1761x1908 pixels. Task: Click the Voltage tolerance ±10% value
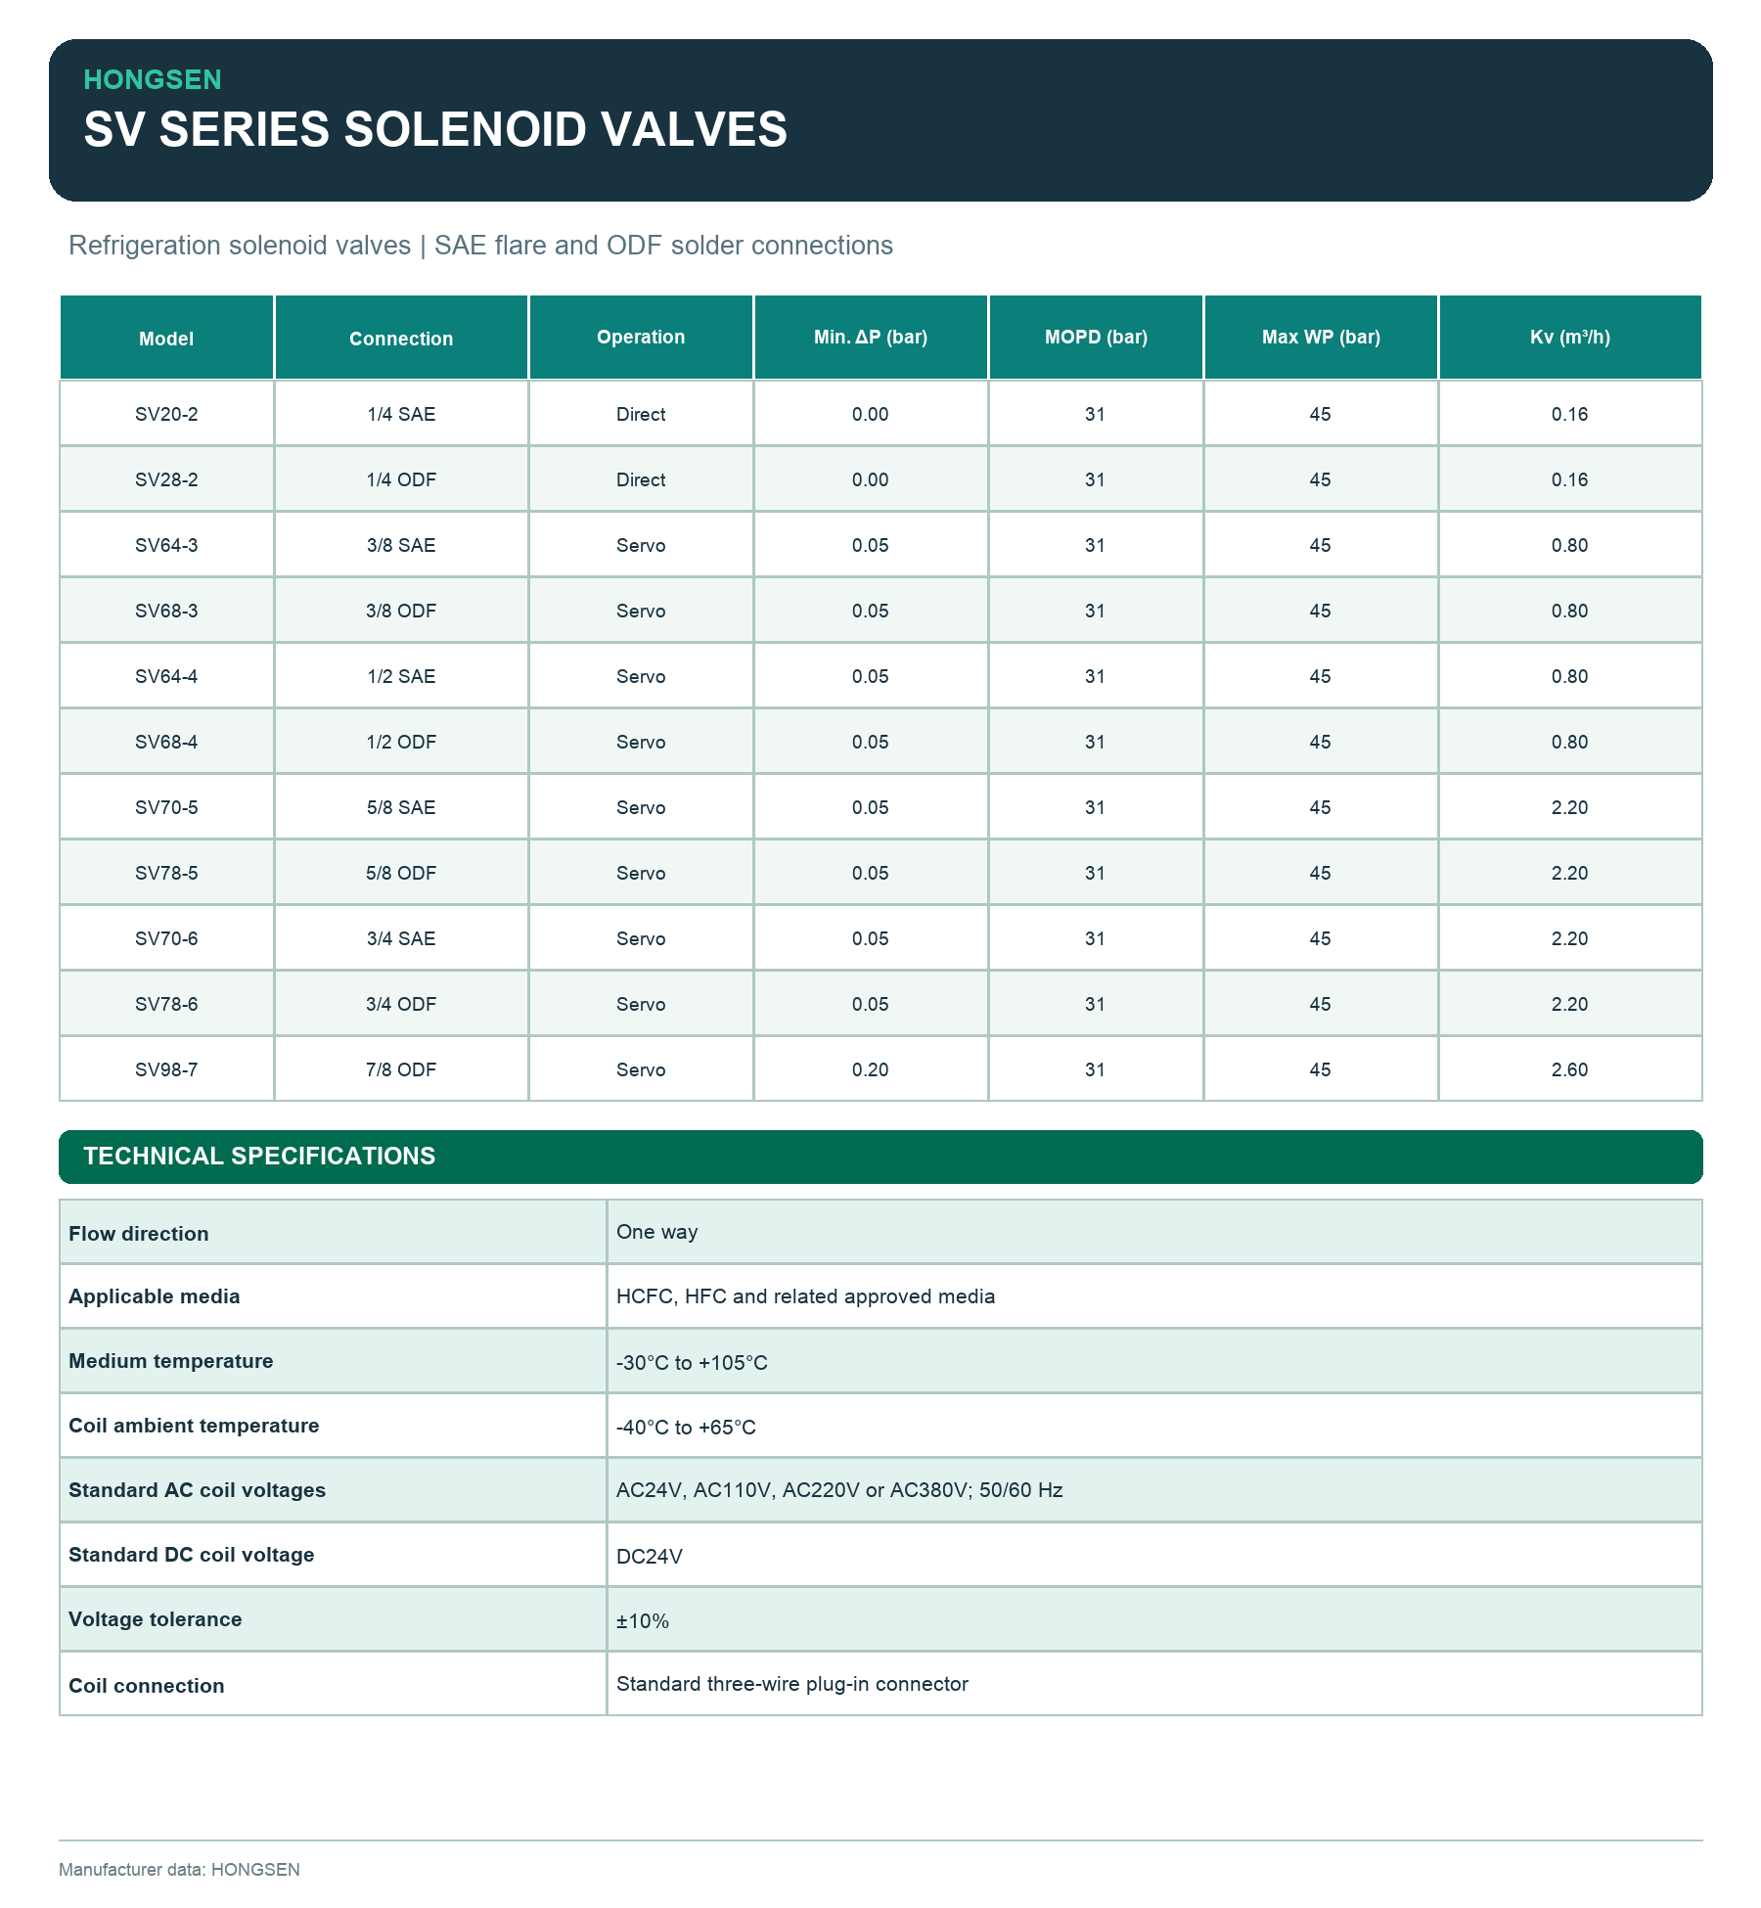643,1620
